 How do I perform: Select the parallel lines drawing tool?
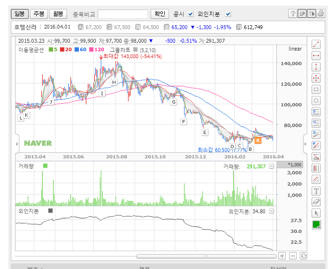(316, 179)
